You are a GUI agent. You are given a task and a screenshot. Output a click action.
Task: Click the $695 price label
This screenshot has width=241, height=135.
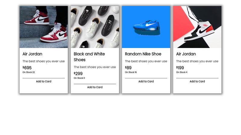27,68
